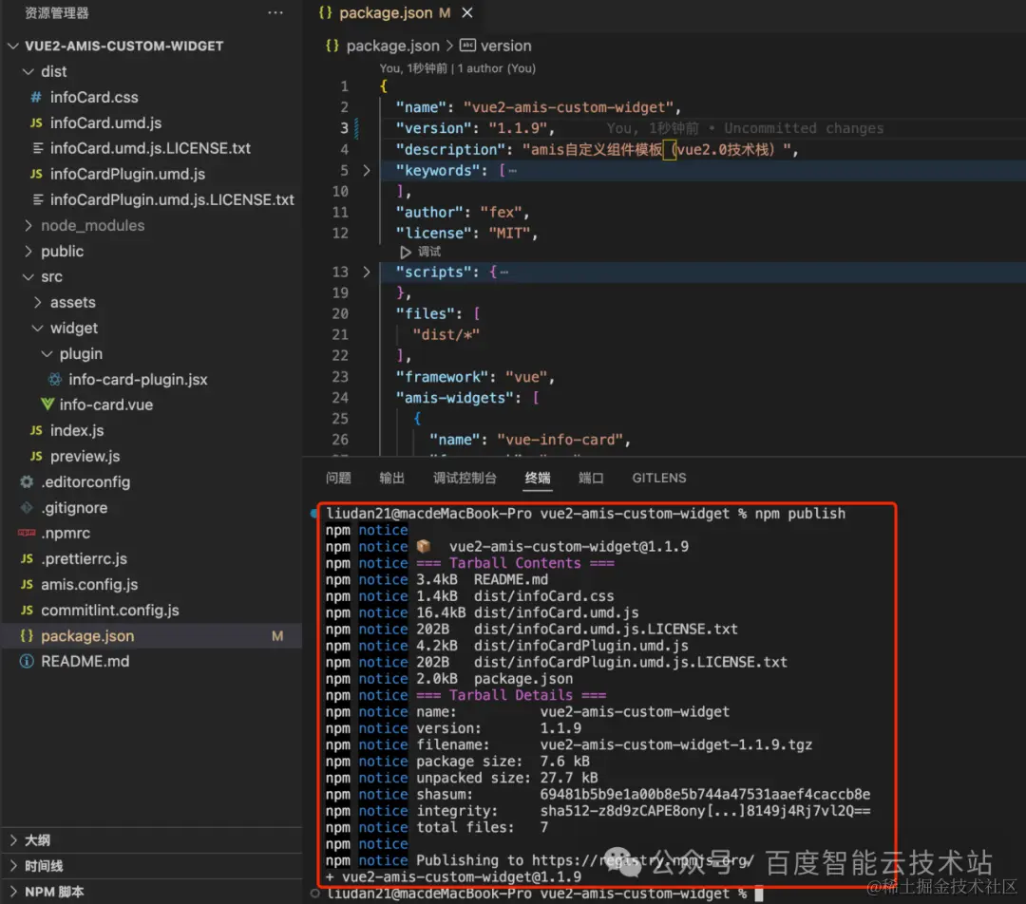
Task: Click the M modified badge on package.json row
Action: tap(277, 636)
